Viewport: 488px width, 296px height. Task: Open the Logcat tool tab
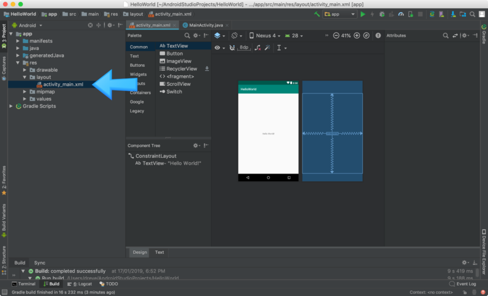point(80,284)
